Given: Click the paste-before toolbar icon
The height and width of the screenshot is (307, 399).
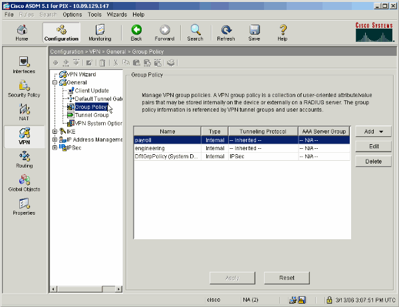Looking at the screenshot, I should point(148,62).
